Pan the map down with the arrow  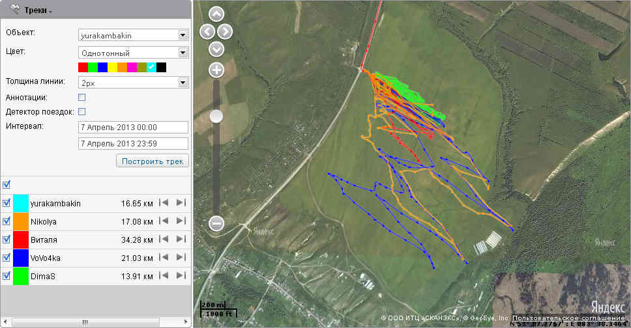(x=216, y=49)
